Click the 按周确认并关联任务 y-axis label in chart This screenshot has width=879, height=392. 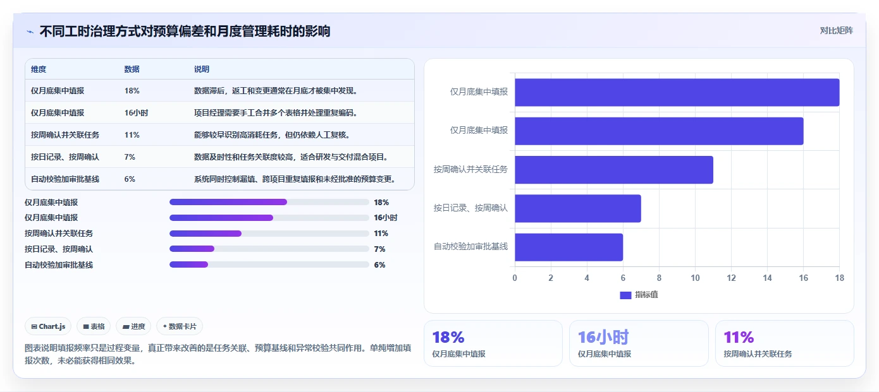pos(470,170)
